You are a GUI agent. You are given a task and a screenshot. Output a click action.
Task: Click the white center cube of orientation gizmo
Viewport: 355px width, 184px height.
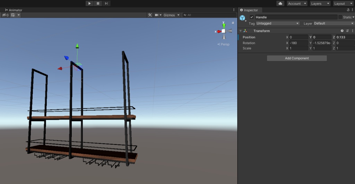point(224,31)
